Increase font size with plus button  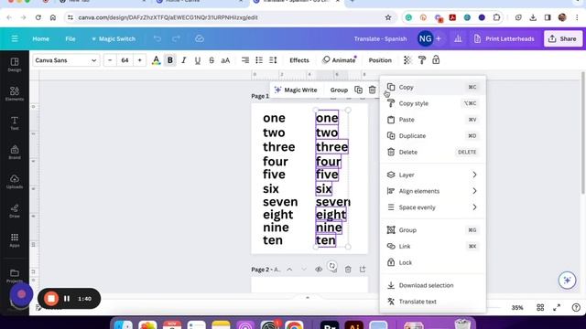point(139,60)
